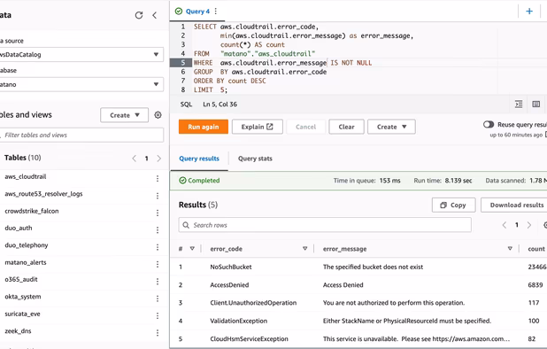
Task: Go to previous results page
Action: click(x=505, y=225)
